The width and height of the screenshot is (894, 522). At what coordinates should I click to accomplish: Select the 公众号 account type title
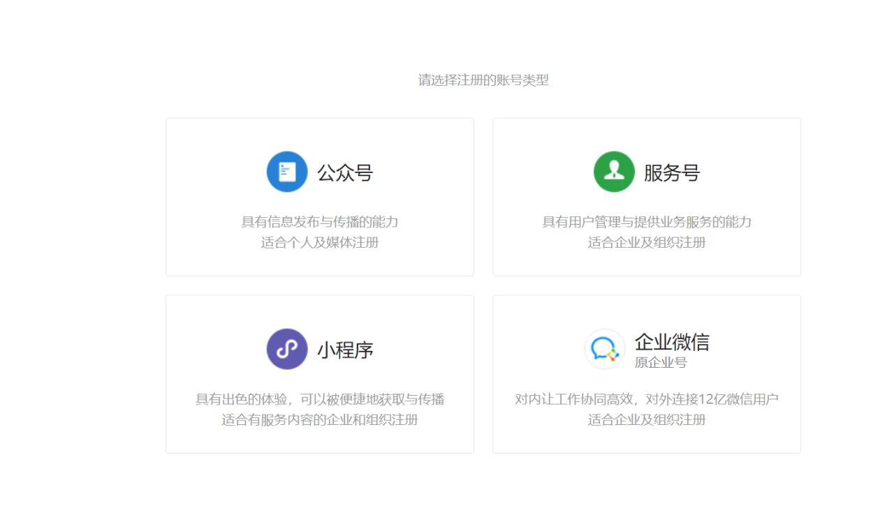click(345, 172)
